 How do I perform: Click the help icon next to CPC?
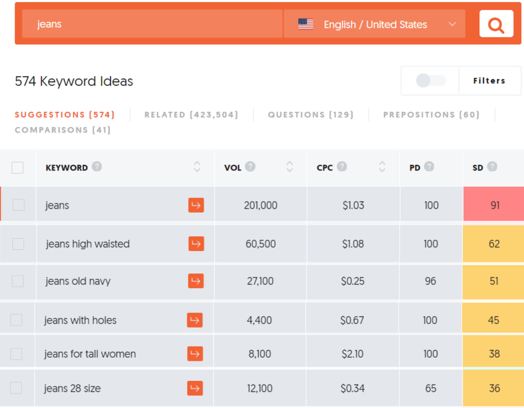click(x=342, y=167)
